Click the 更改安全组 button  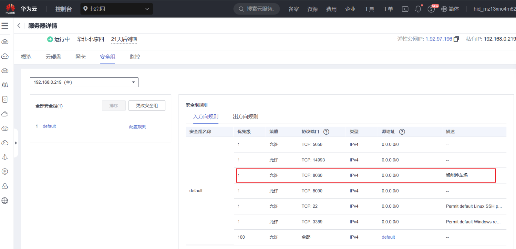pyautogui.click(x=147, y=106)
